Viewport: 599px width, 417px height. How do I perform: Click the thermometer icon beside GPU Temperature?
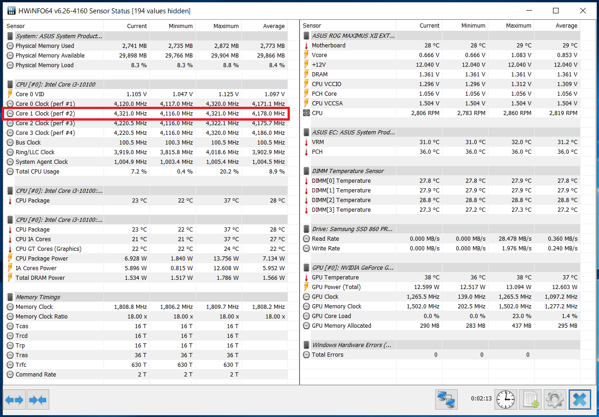pyautogui.click(x=306, y=277)
